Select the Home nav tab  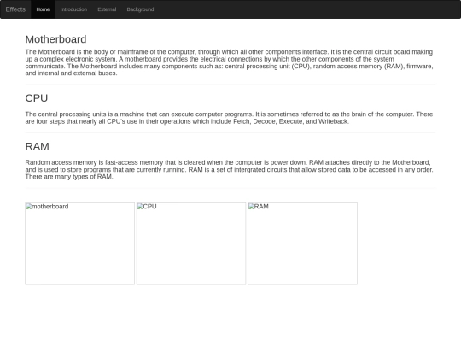click(43, 9)
